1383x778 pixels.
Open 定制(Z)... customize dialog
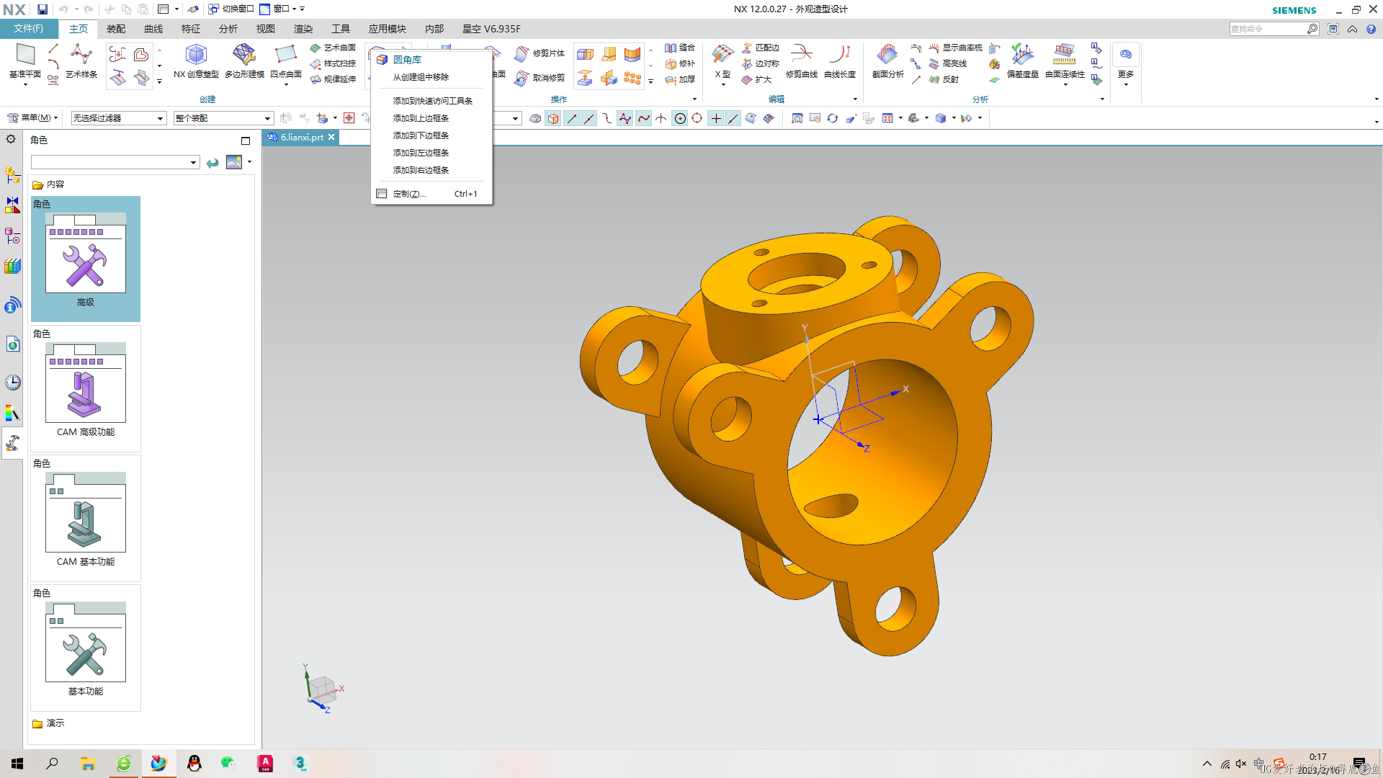(x=431, y=194)
